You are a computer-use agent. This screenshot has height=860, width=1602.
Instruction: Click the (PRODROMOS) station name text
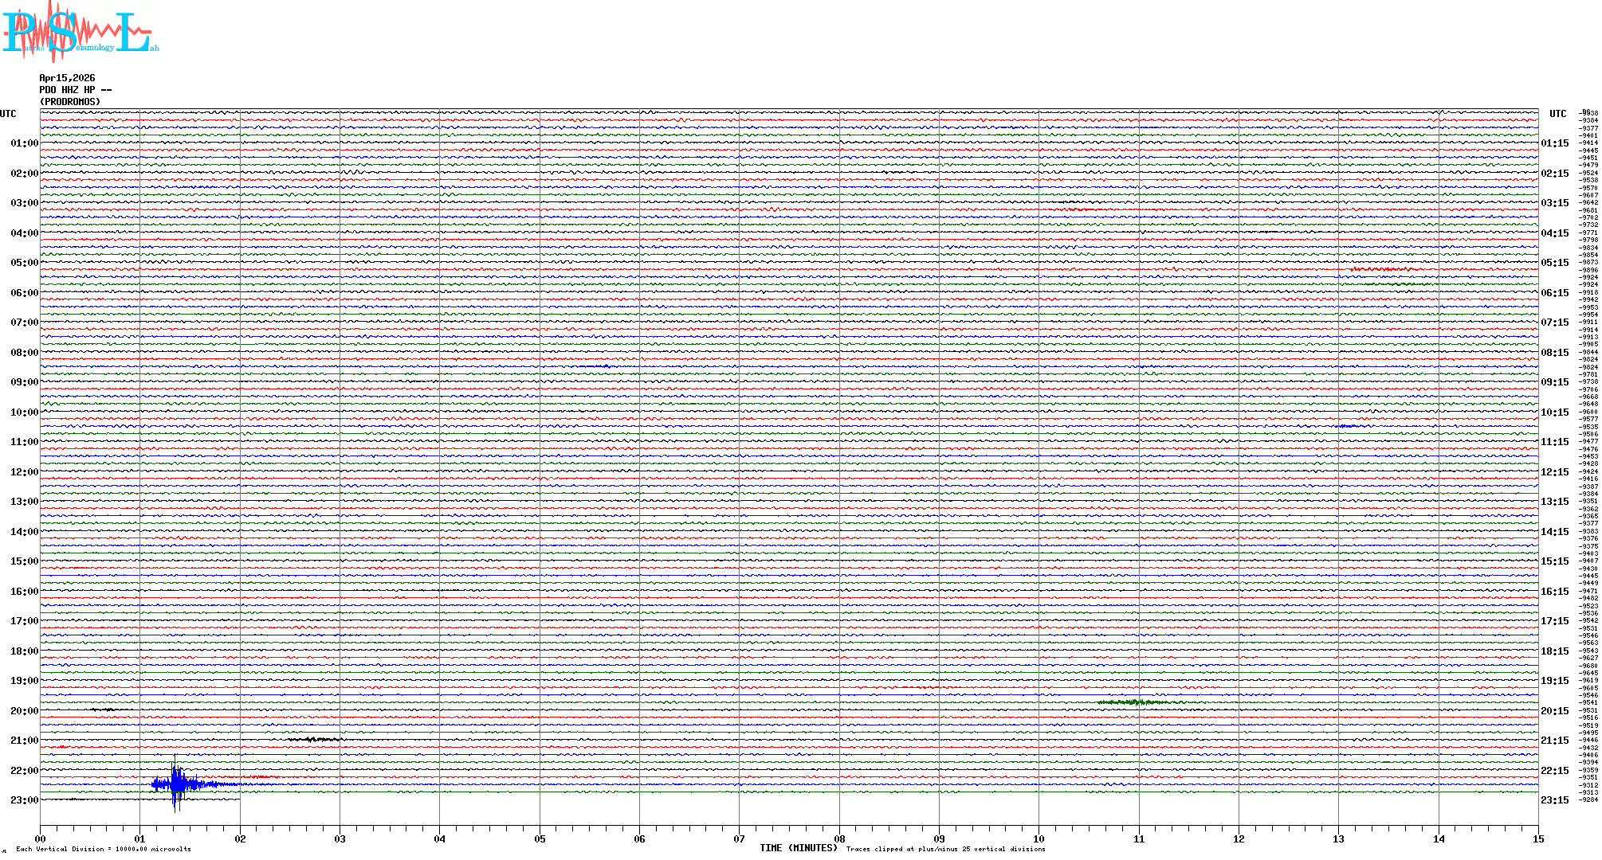(x=70, y=102)
